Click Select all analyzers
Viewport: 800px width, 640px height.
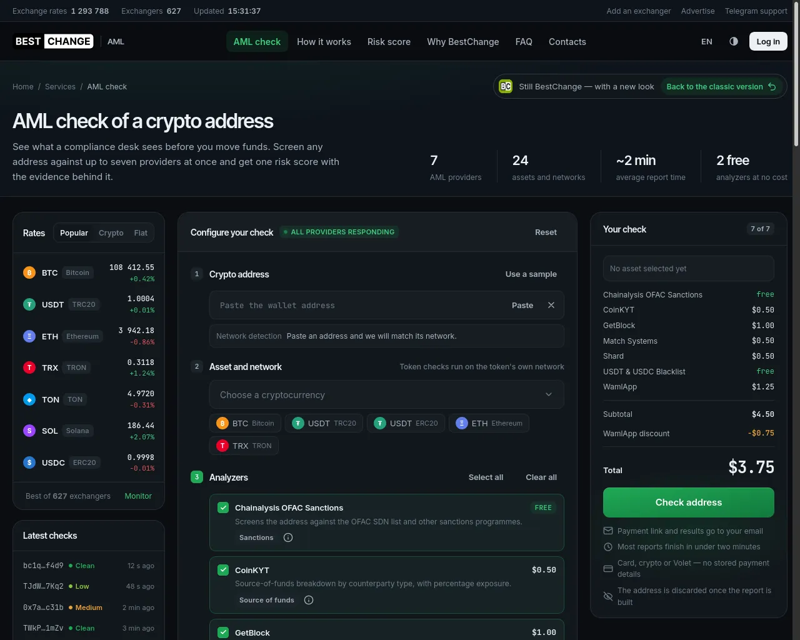coord(486,477)
